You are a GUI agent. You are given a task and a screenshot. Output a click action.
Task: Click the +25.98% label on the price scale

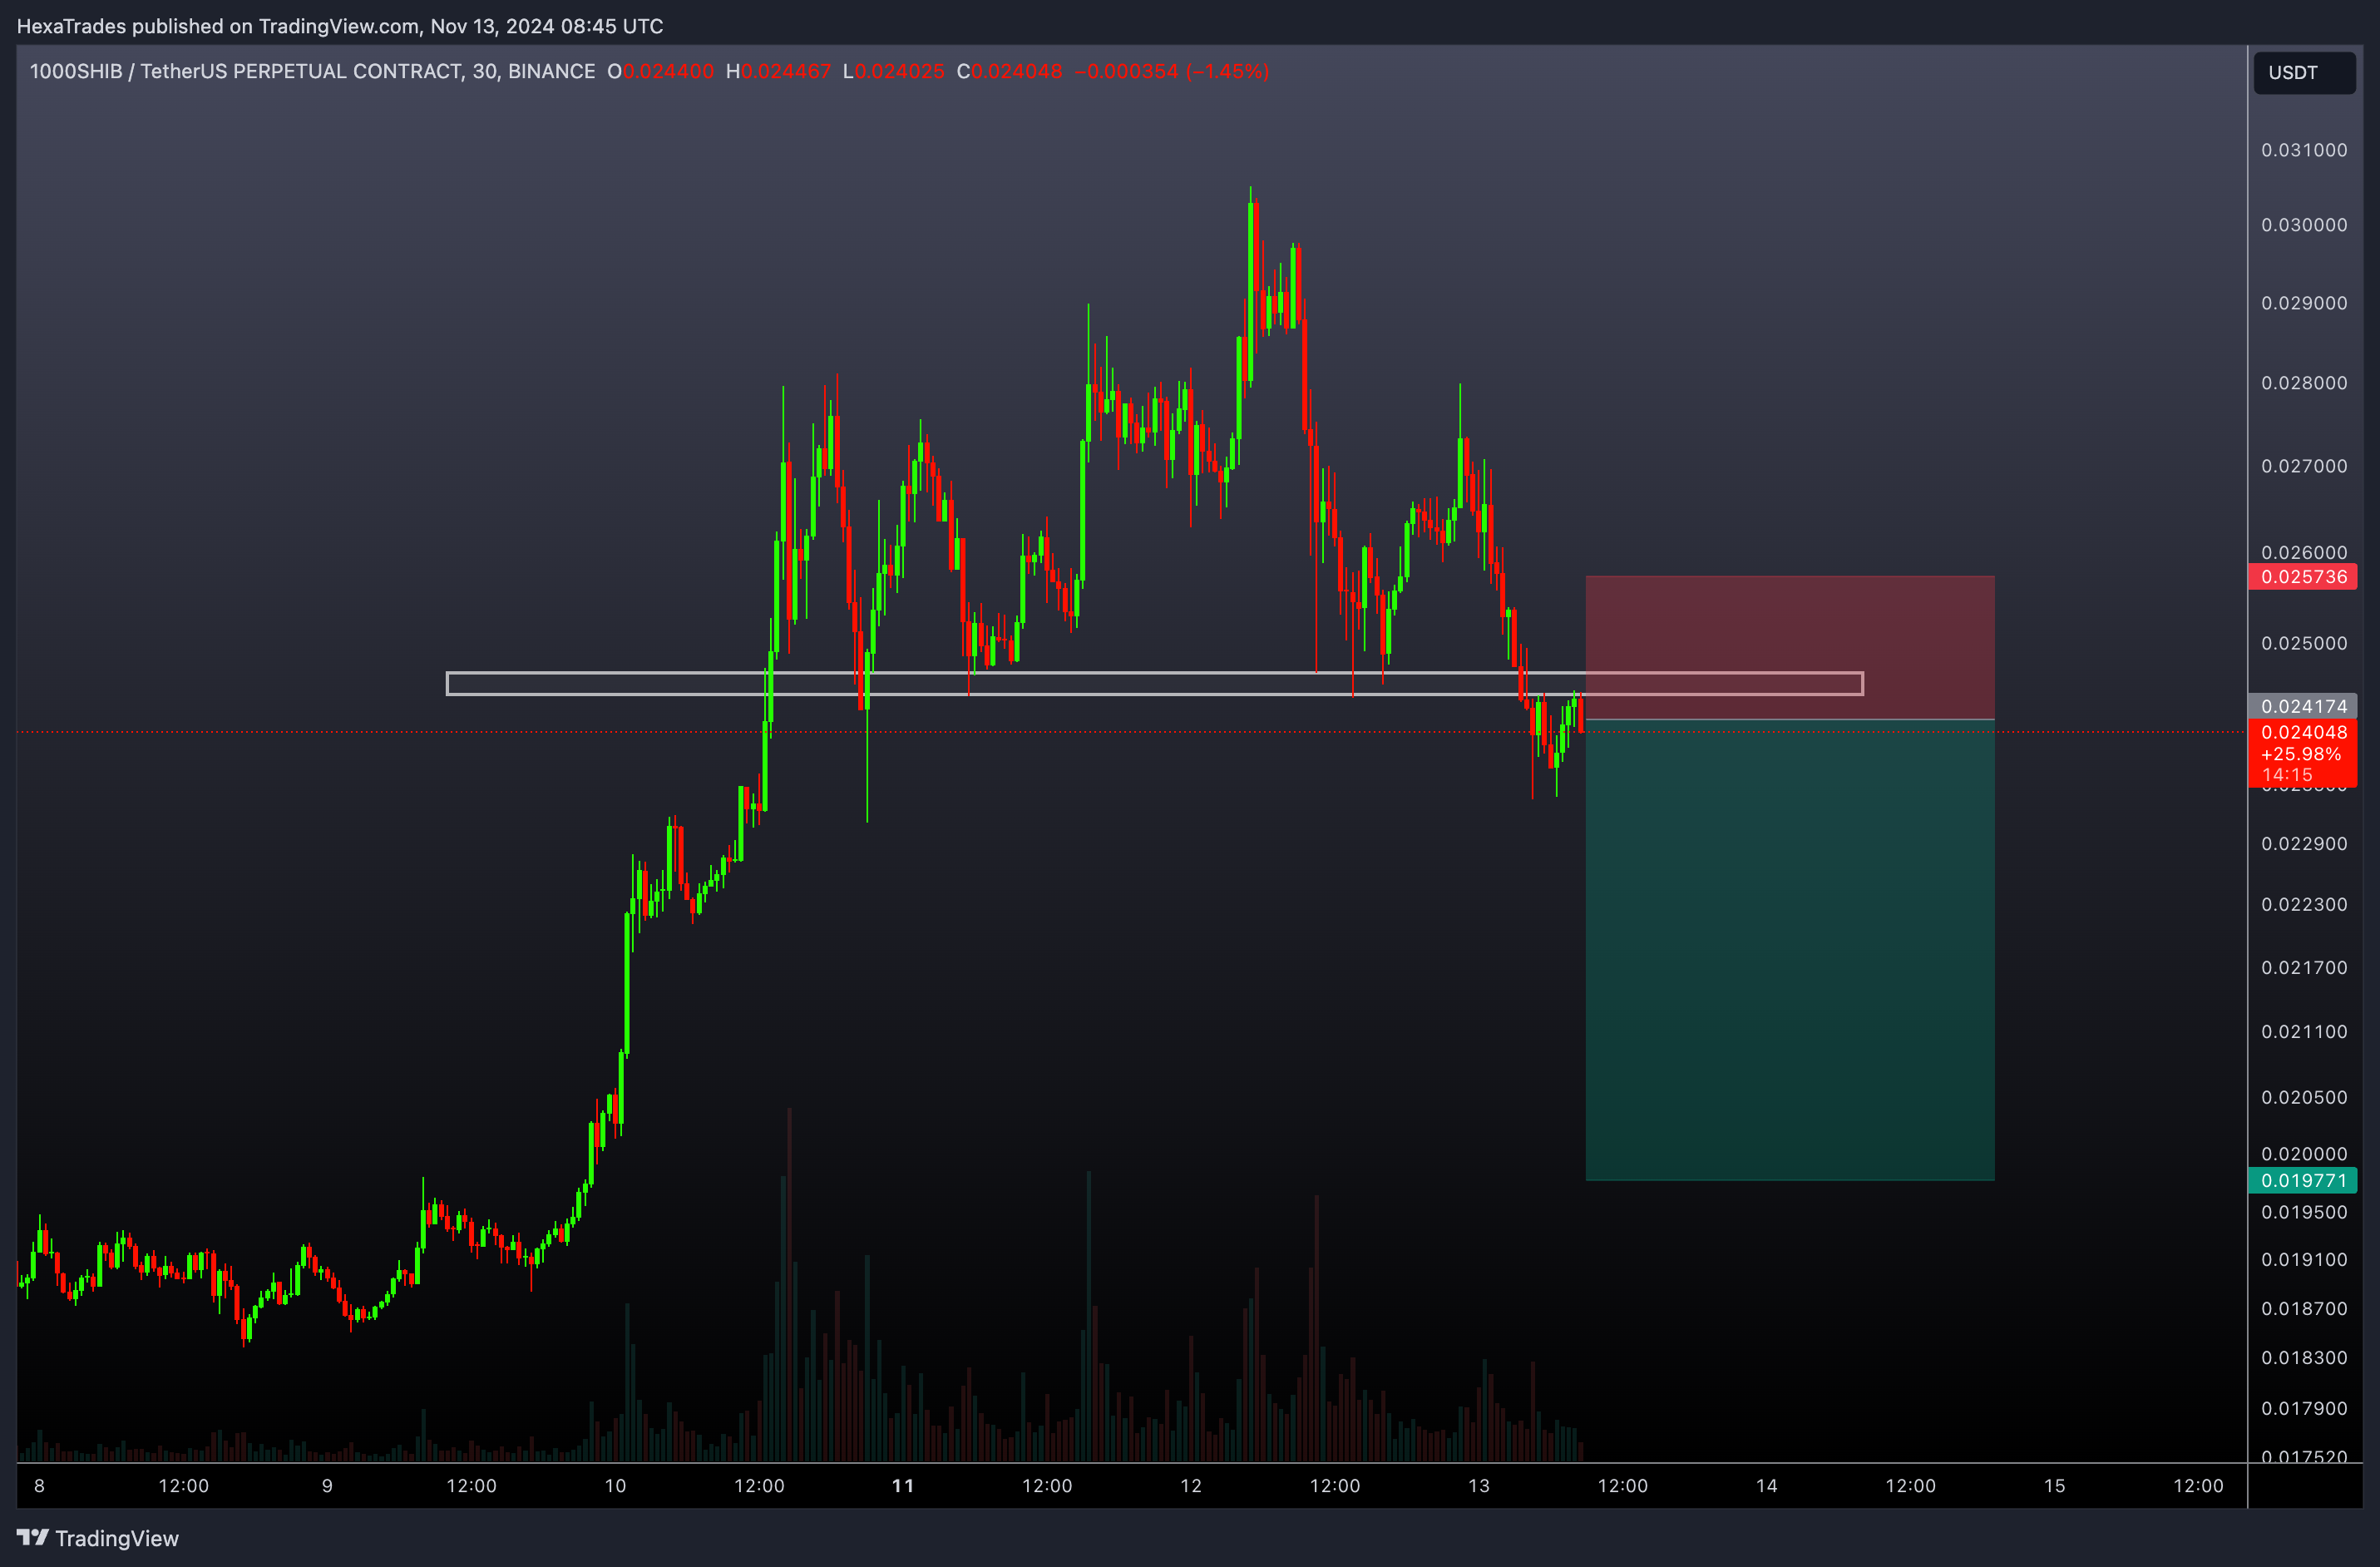2301,754
